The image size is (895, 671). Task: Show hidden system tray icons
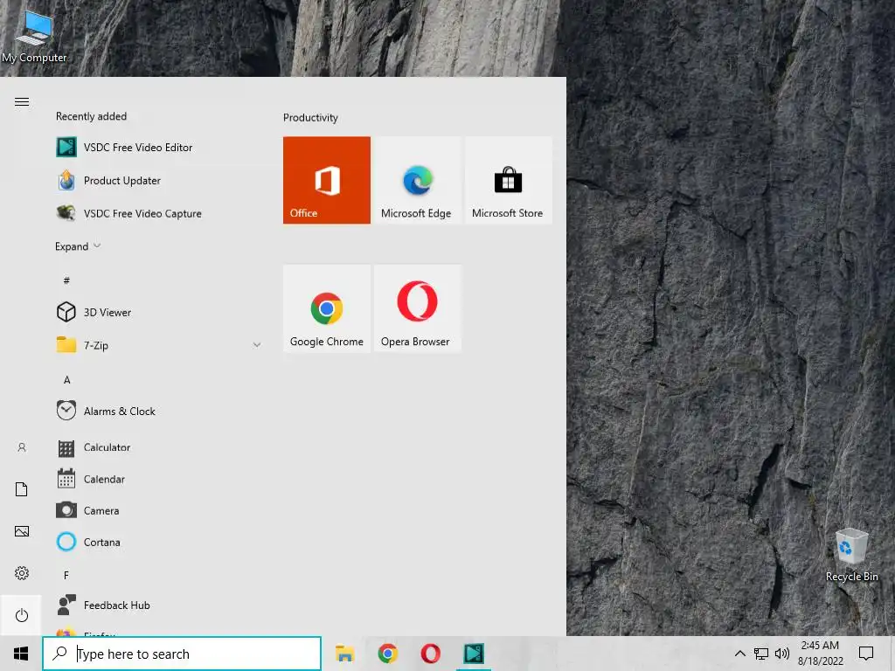click(x=739, y=654)
